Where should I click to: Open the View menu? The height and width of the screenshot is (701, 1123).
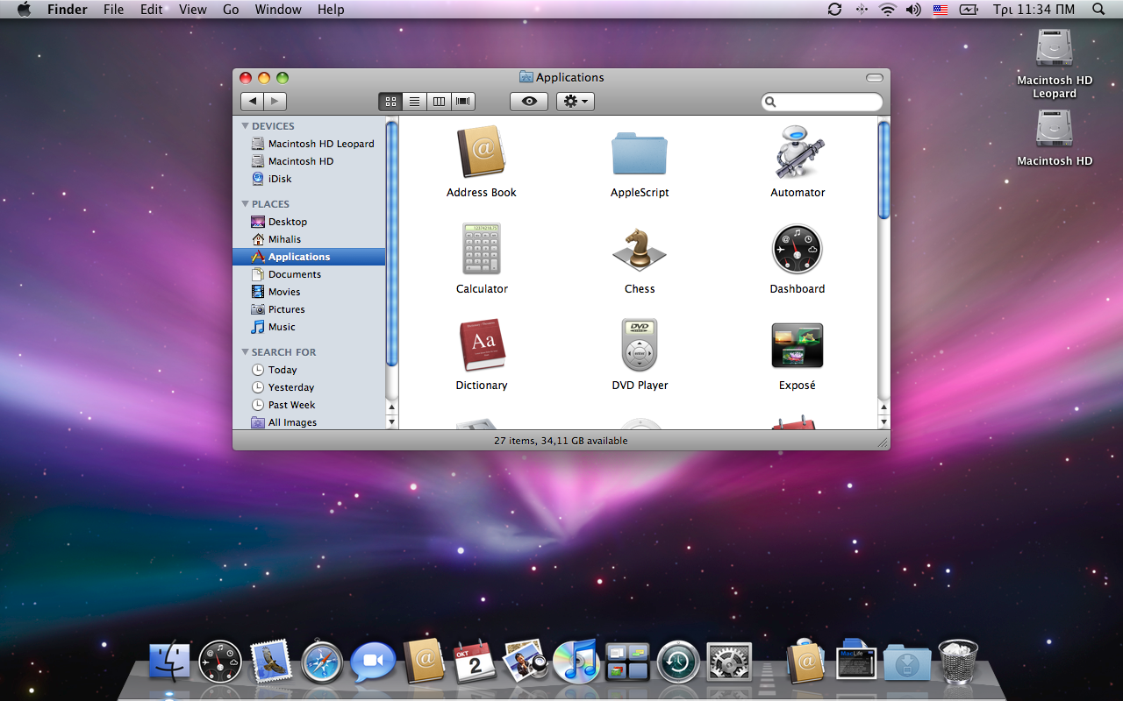193,10
